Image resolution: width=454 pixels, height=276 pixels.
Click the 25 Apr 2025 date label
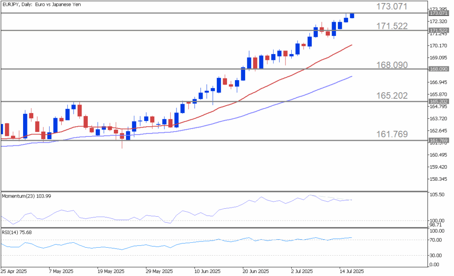pos(14,272)
